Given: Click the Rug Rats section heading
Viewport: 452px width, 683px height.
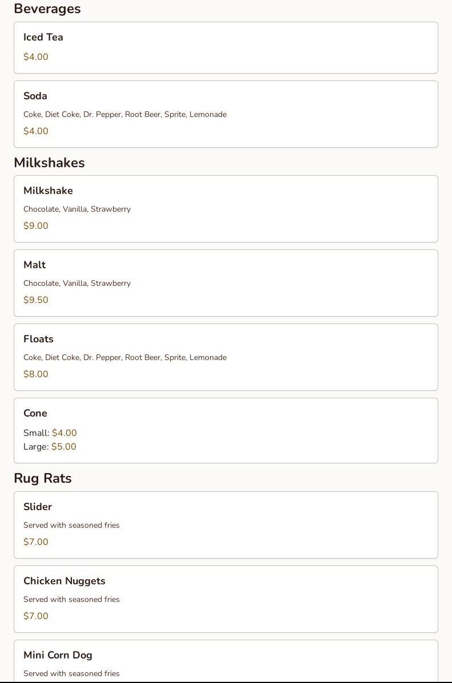Looking at the screenshot, I should 43,478.
